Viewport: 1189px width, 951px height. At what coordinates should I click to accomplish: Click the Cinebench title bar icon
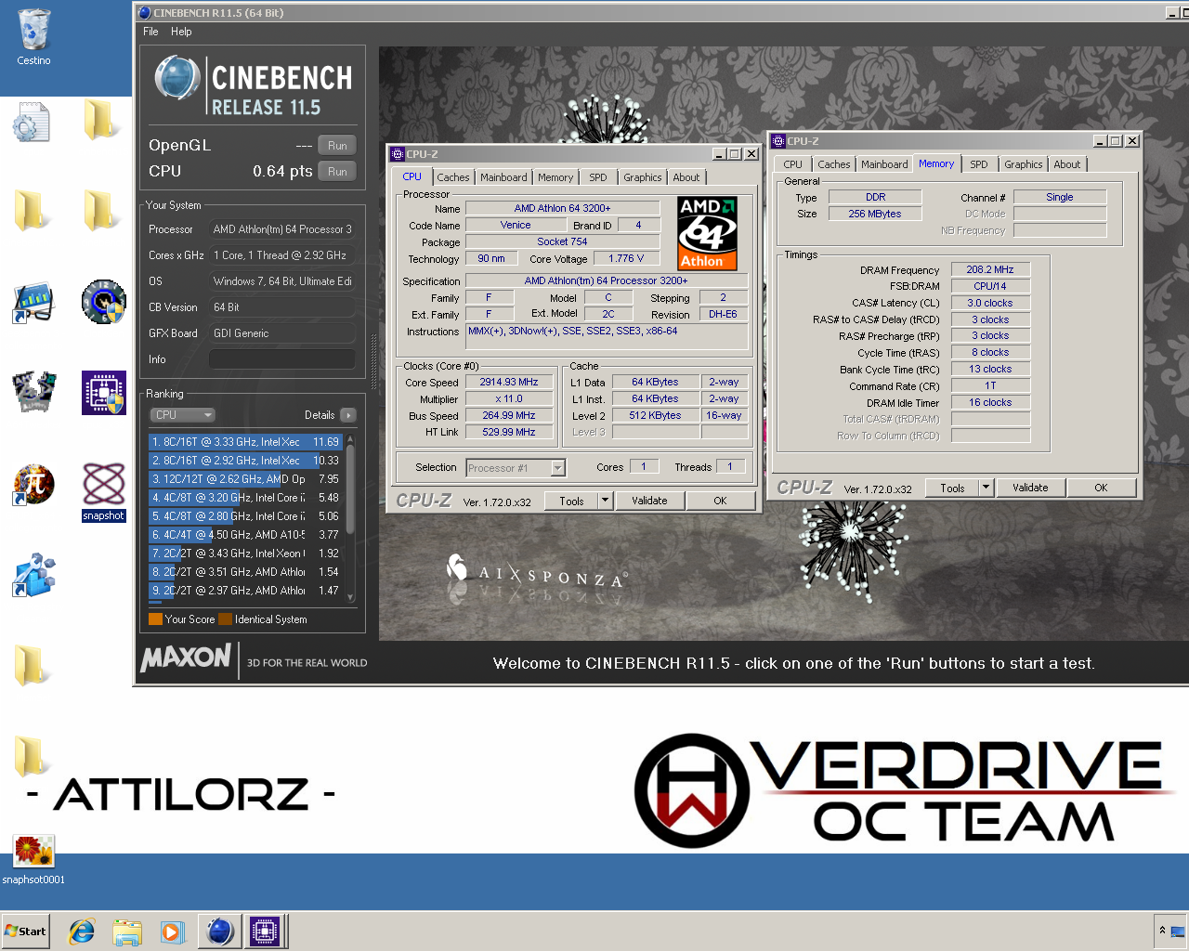(143, 13)
